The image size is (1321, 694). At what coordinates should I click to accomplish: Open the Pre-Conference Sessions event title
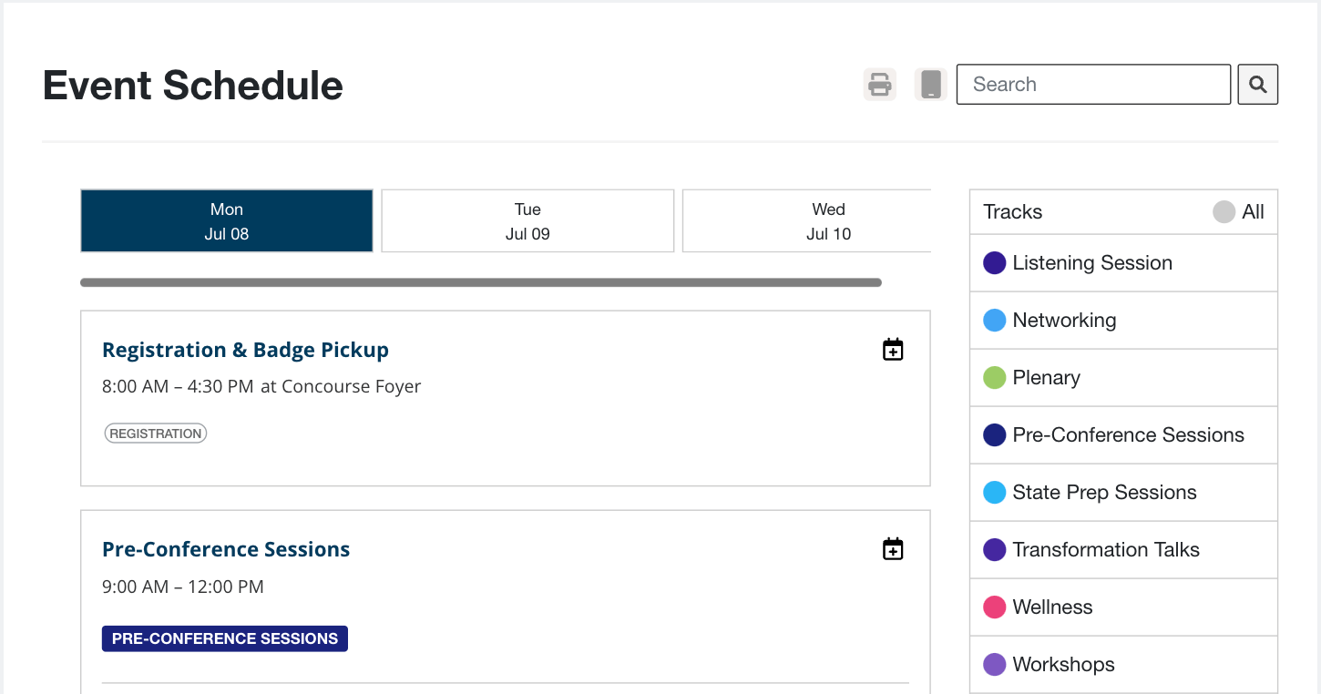[226, 549]
